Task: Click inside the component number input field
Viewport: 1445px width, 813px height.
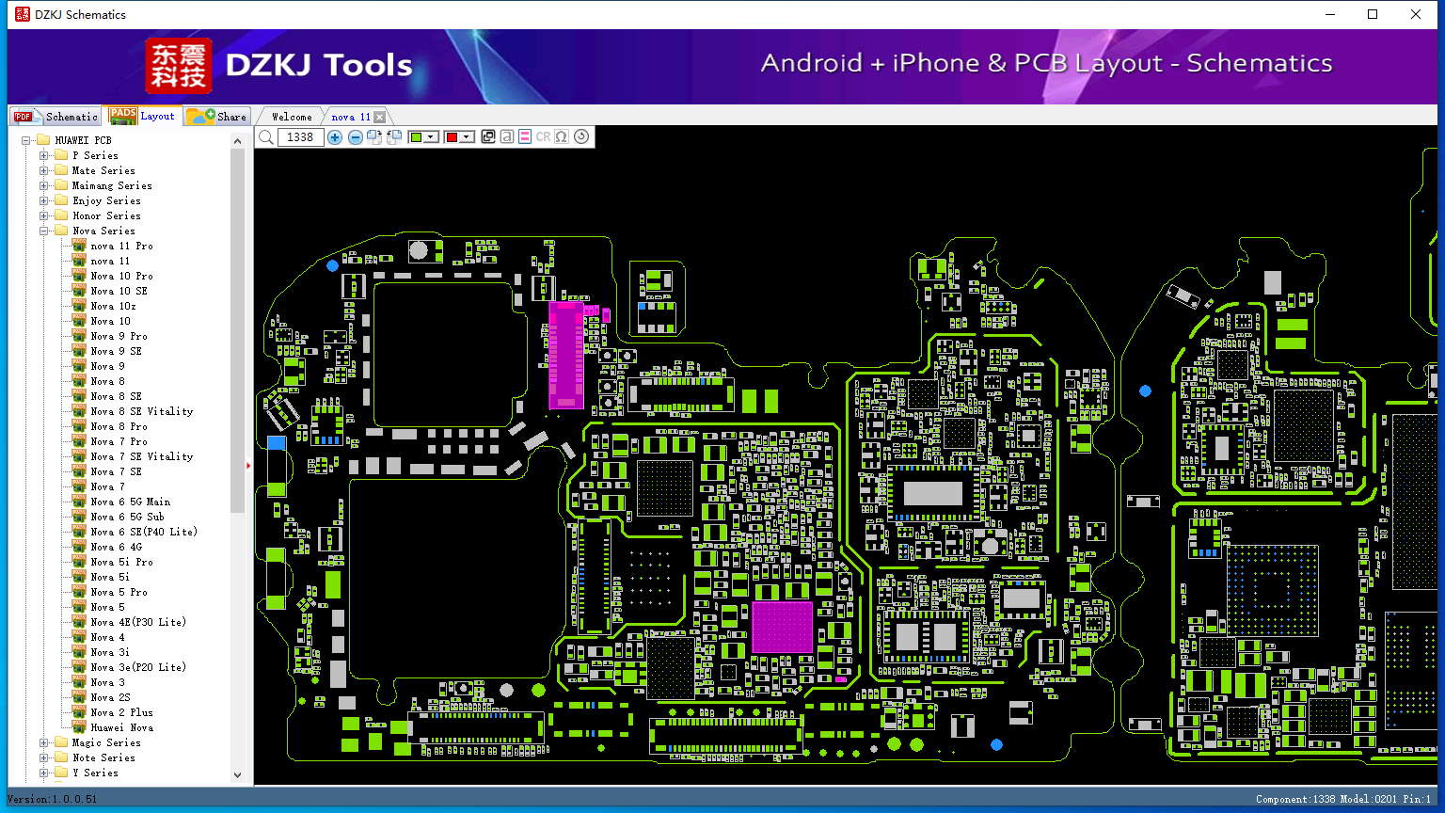Action: click(299, 136)
